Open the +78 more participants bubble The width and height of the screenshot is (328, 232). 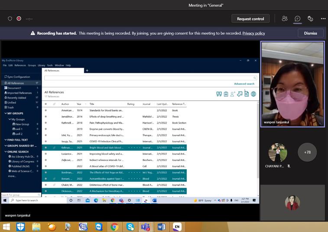(307, 152)
